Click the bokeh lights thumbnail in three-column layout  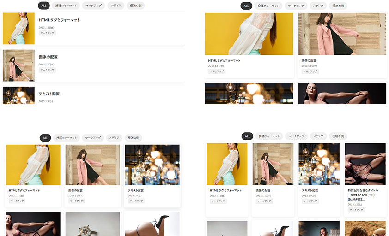(x=152, y=165)
